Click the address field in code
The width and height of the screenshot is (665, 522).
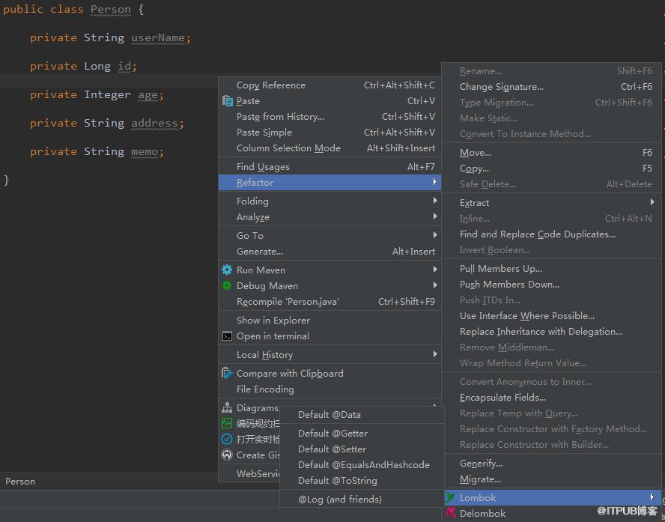(154, 123)
